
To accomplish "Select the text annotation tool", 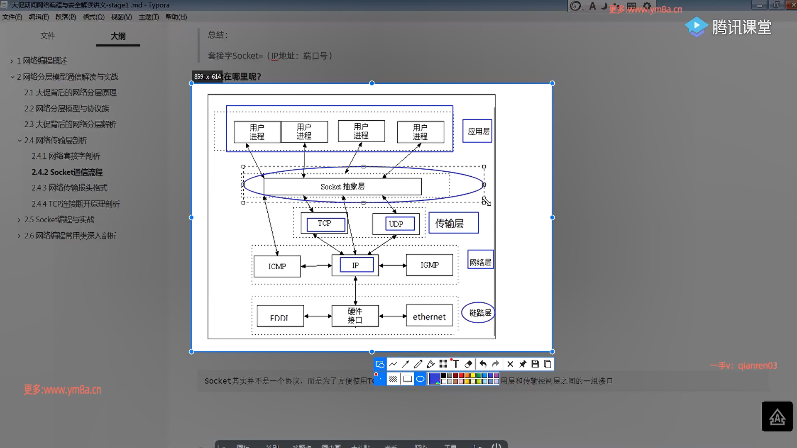I will coord(456,364).
